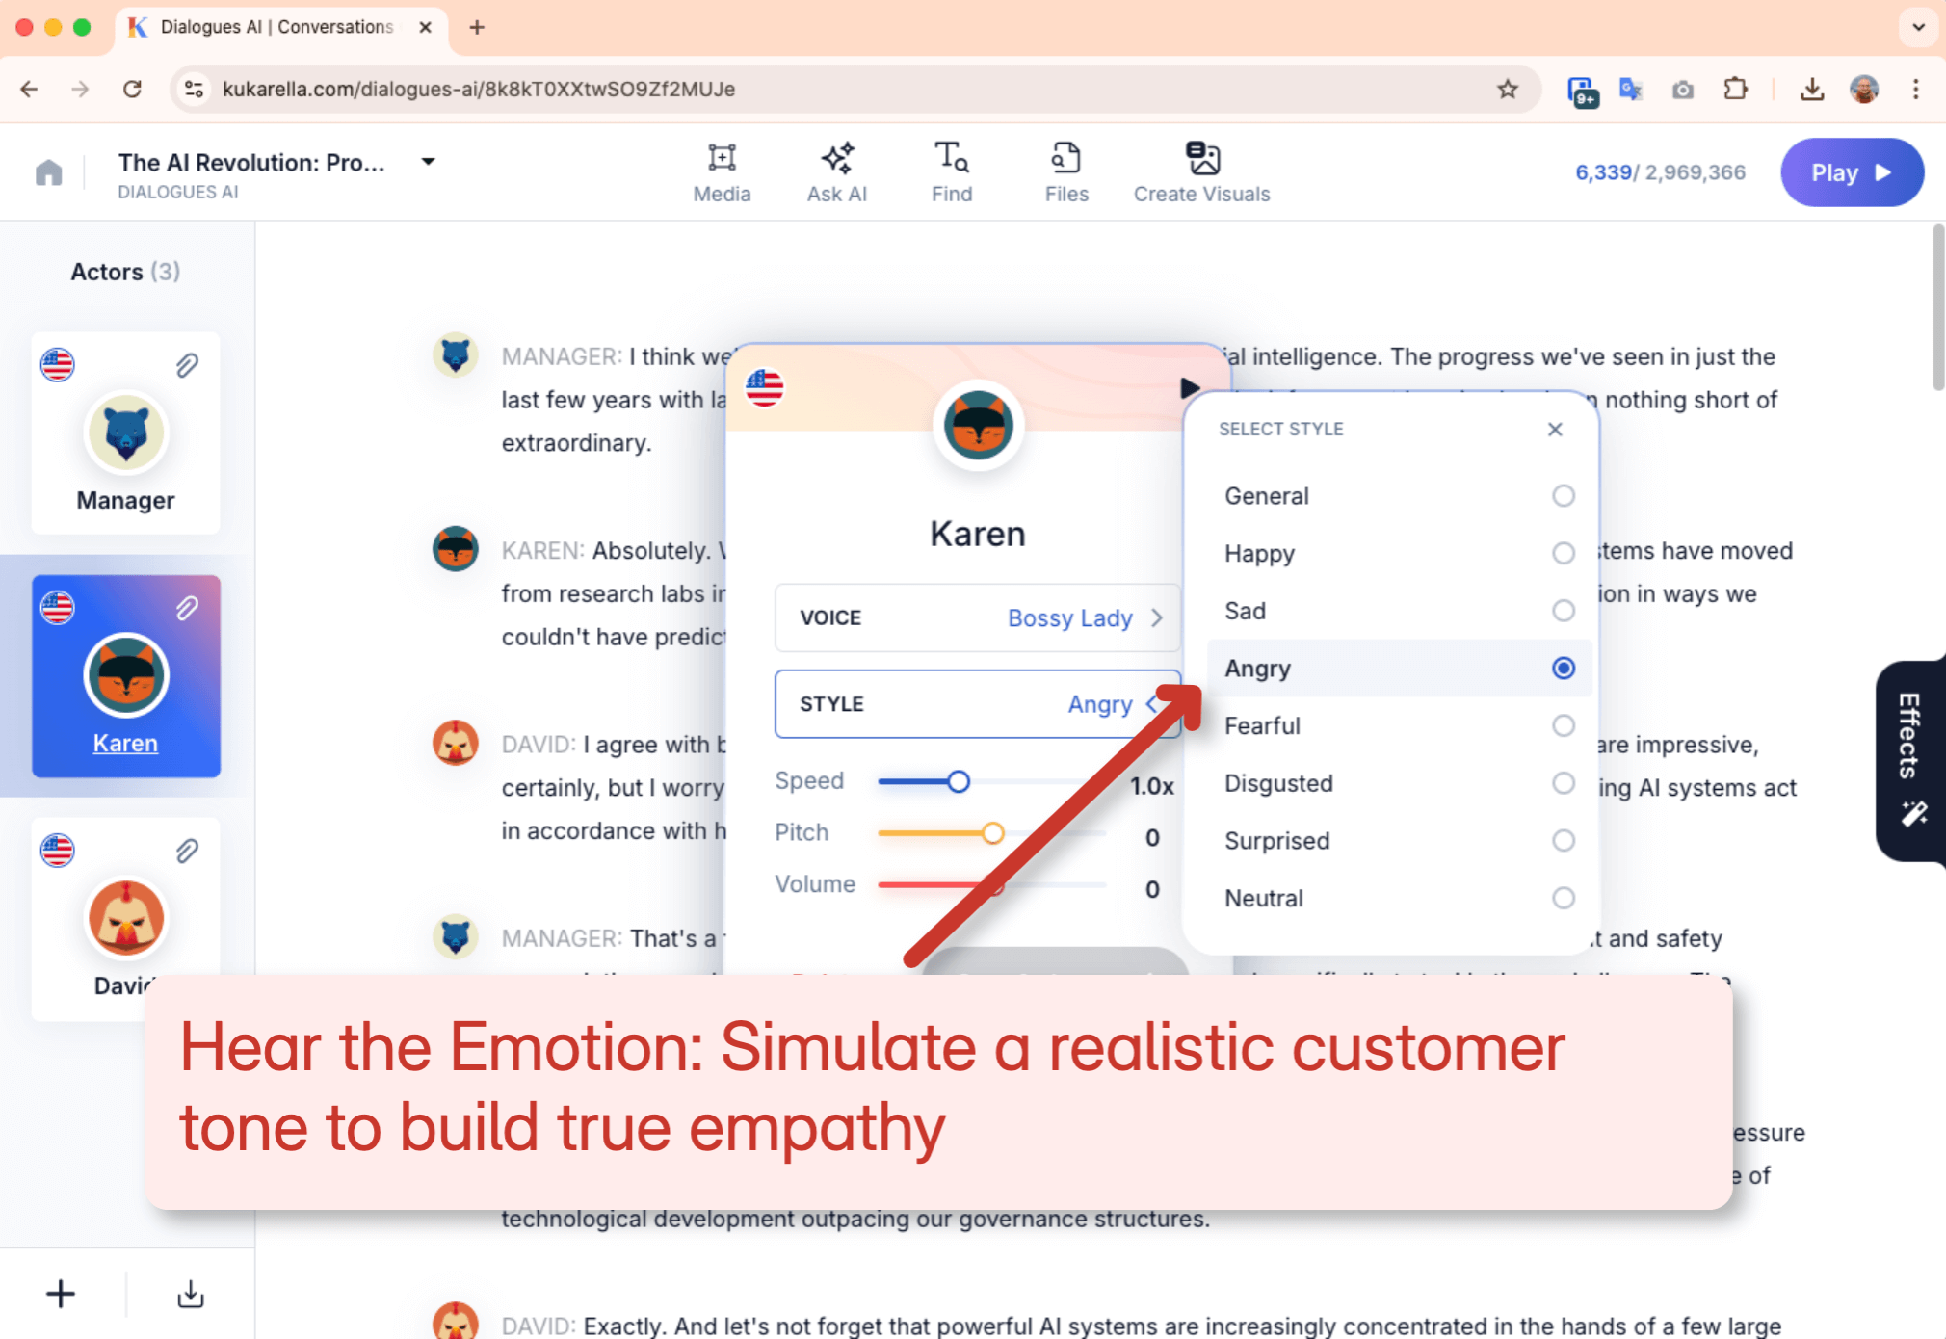
Task: Select the Karen actor name link
Action: (125, 743)
